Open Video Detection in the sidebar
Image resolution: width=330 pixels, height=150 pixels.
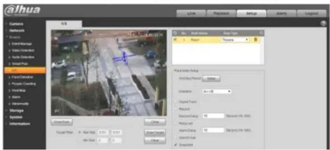[23, 50]
